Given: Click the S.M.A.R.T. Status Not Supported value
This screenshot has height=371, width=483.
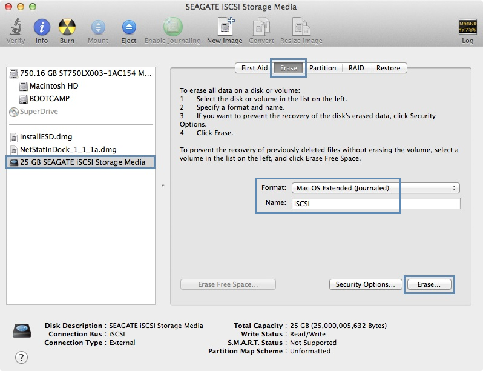Looking at the screenshot, I should click(x=313, y=343).
